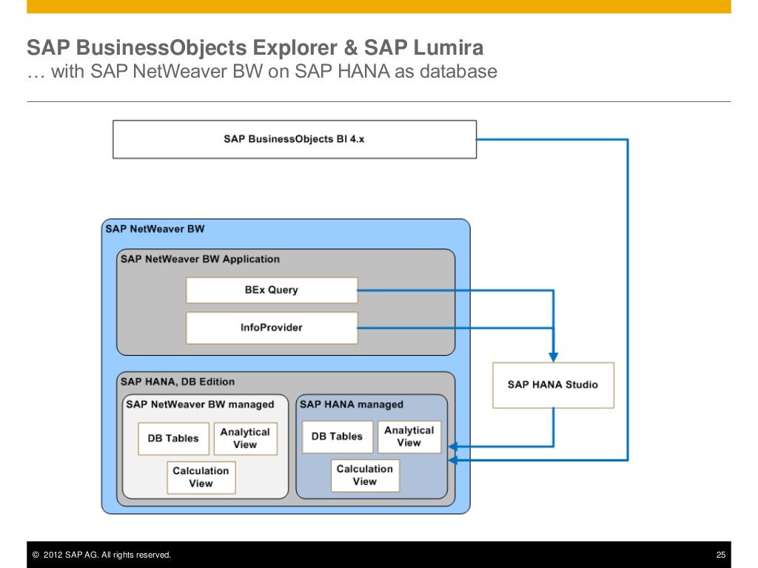Image resolution: width=758 pixels, height=568 pixels.
Task: Click 'Calculation View' under SAP NetWeaver BW managed
Action: coord(201,477)
